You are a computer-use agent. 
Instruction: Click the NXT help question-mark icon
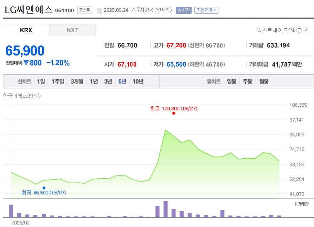306,30
